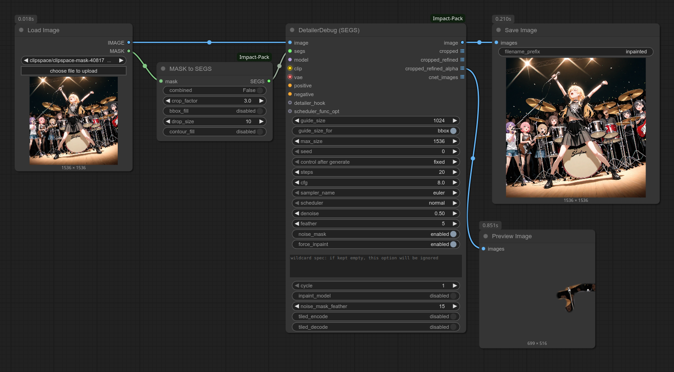This screenshot has width=674, height=372.
Task: Click the cnet_images output port
Action: pyautogui.click(x=462, y=77)
